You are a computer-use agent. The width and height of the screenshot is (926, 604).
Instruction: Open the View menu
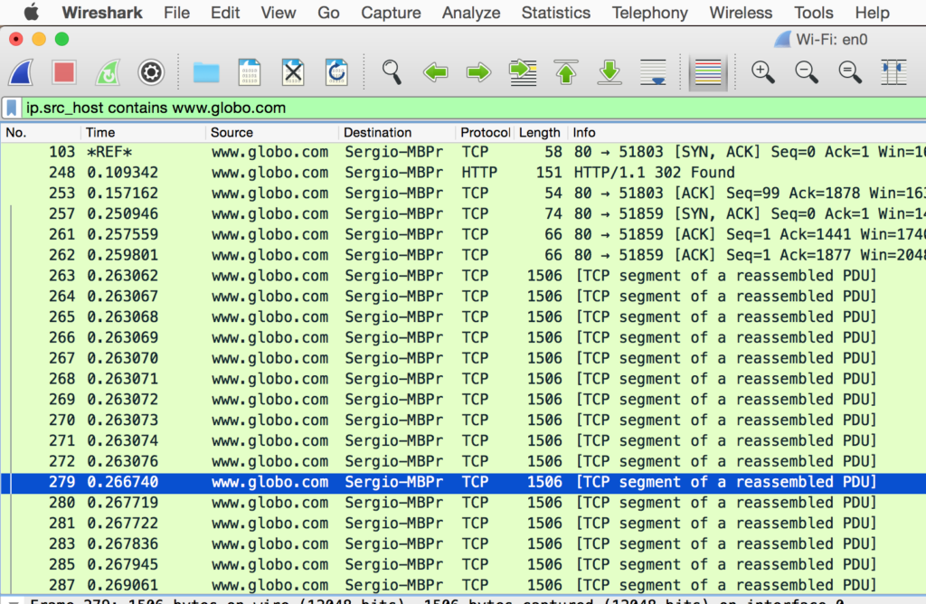point(279,13)
